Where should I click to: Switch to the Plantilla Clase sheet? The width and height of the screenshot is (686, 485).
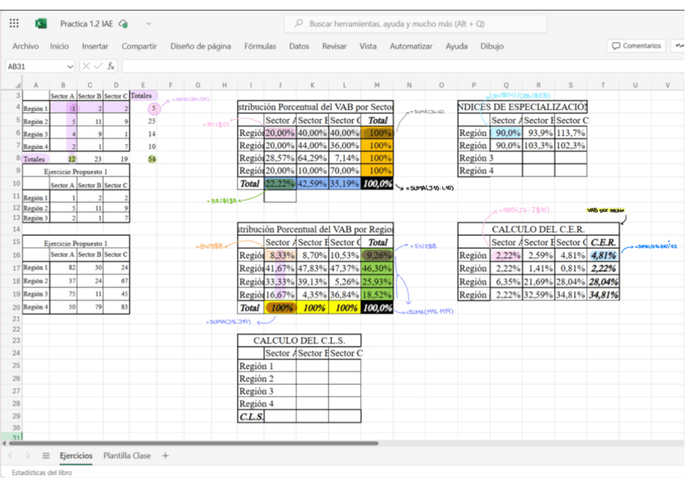[126, 456]
